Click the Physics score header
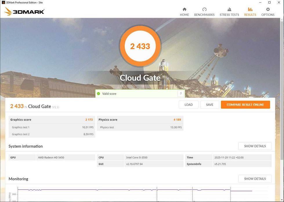 (x=108, y=120)
